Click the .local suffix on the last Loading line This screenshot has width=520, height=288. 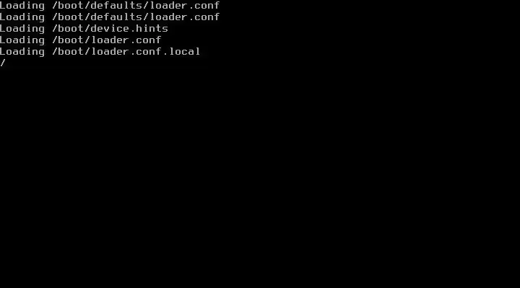[182, 52]
